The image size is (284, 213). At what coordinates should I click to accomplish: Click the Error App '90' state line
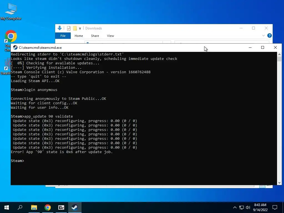tap(62, 152)
